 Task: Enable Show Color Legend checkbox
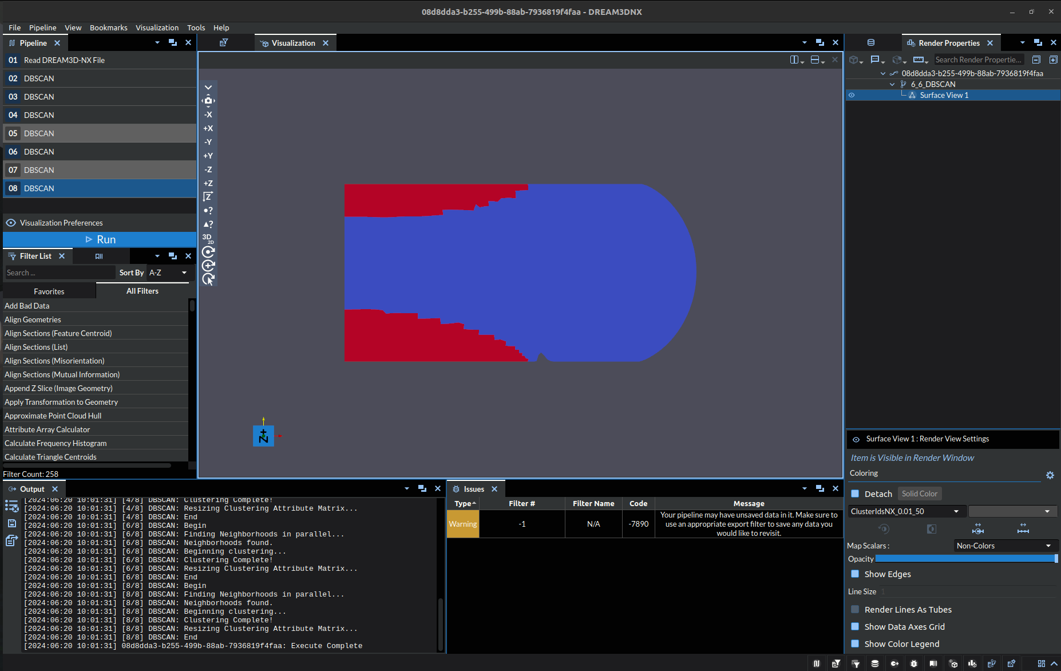click(855, 644)
